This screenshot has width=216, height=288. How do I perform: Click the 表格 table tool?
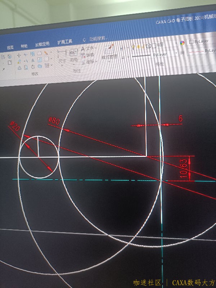[88, 55]
